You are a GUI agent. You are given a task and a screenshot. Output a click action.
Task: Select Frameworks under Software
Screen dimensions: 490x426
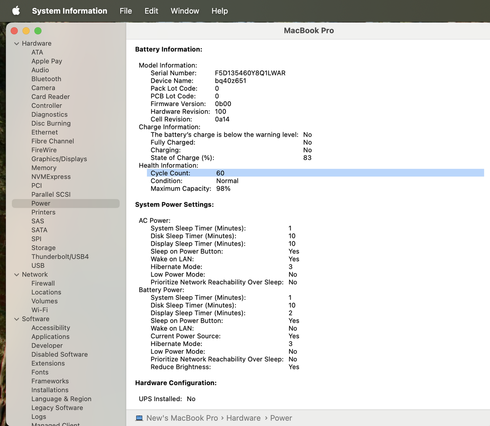(50, 381)
